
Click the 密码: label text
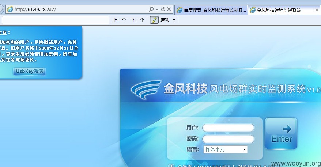[192, 139]
